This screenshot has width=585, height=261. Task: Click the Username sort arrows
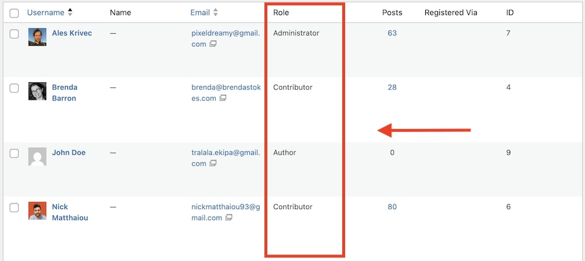click(70, 12)
